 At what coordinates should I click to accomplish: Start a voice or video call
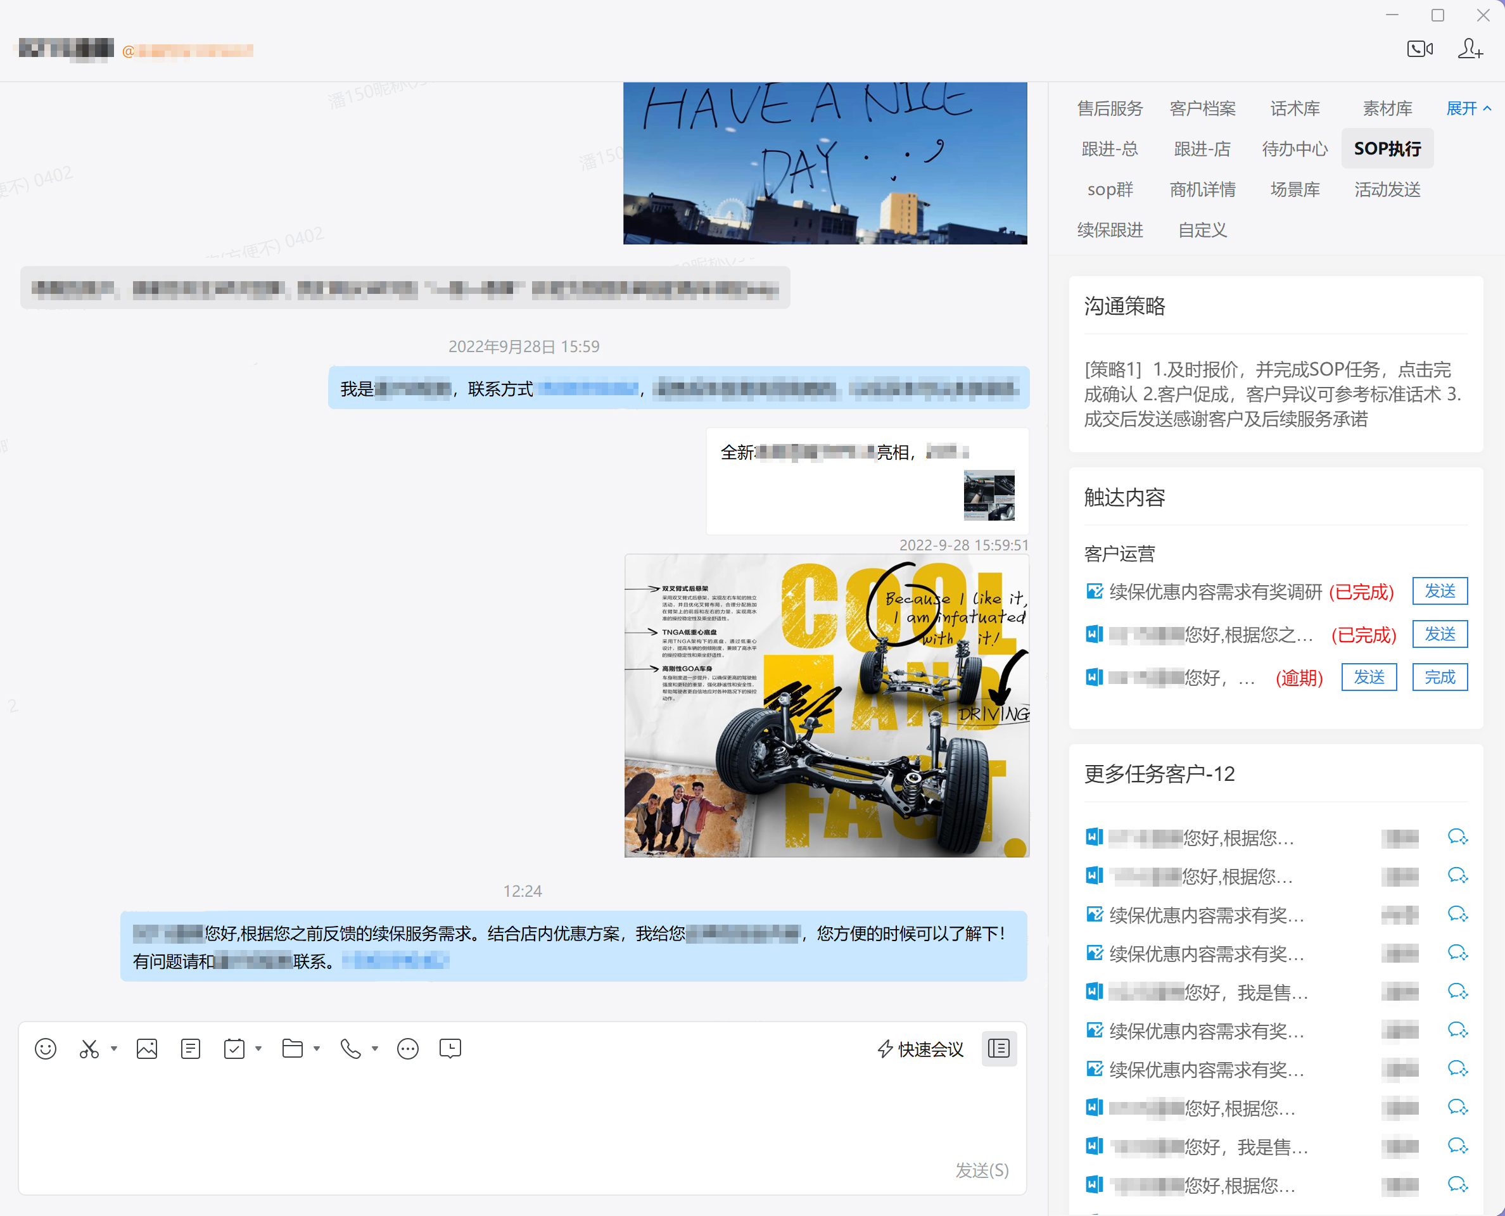[1419, 49]
